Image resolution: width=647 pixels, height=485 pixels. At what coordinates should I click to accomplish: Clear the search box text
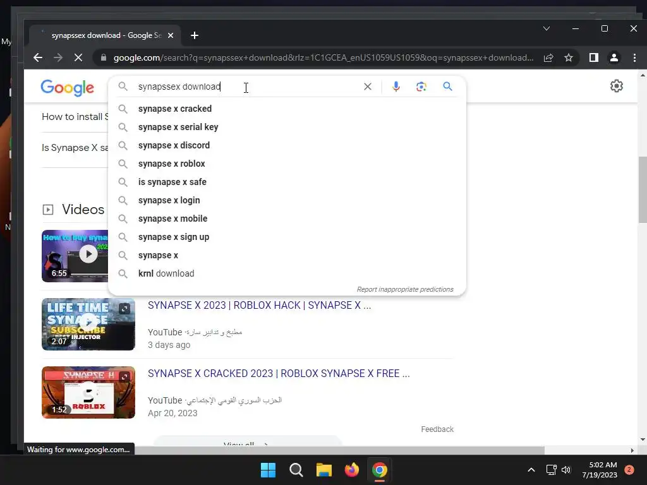coord(368,87)
